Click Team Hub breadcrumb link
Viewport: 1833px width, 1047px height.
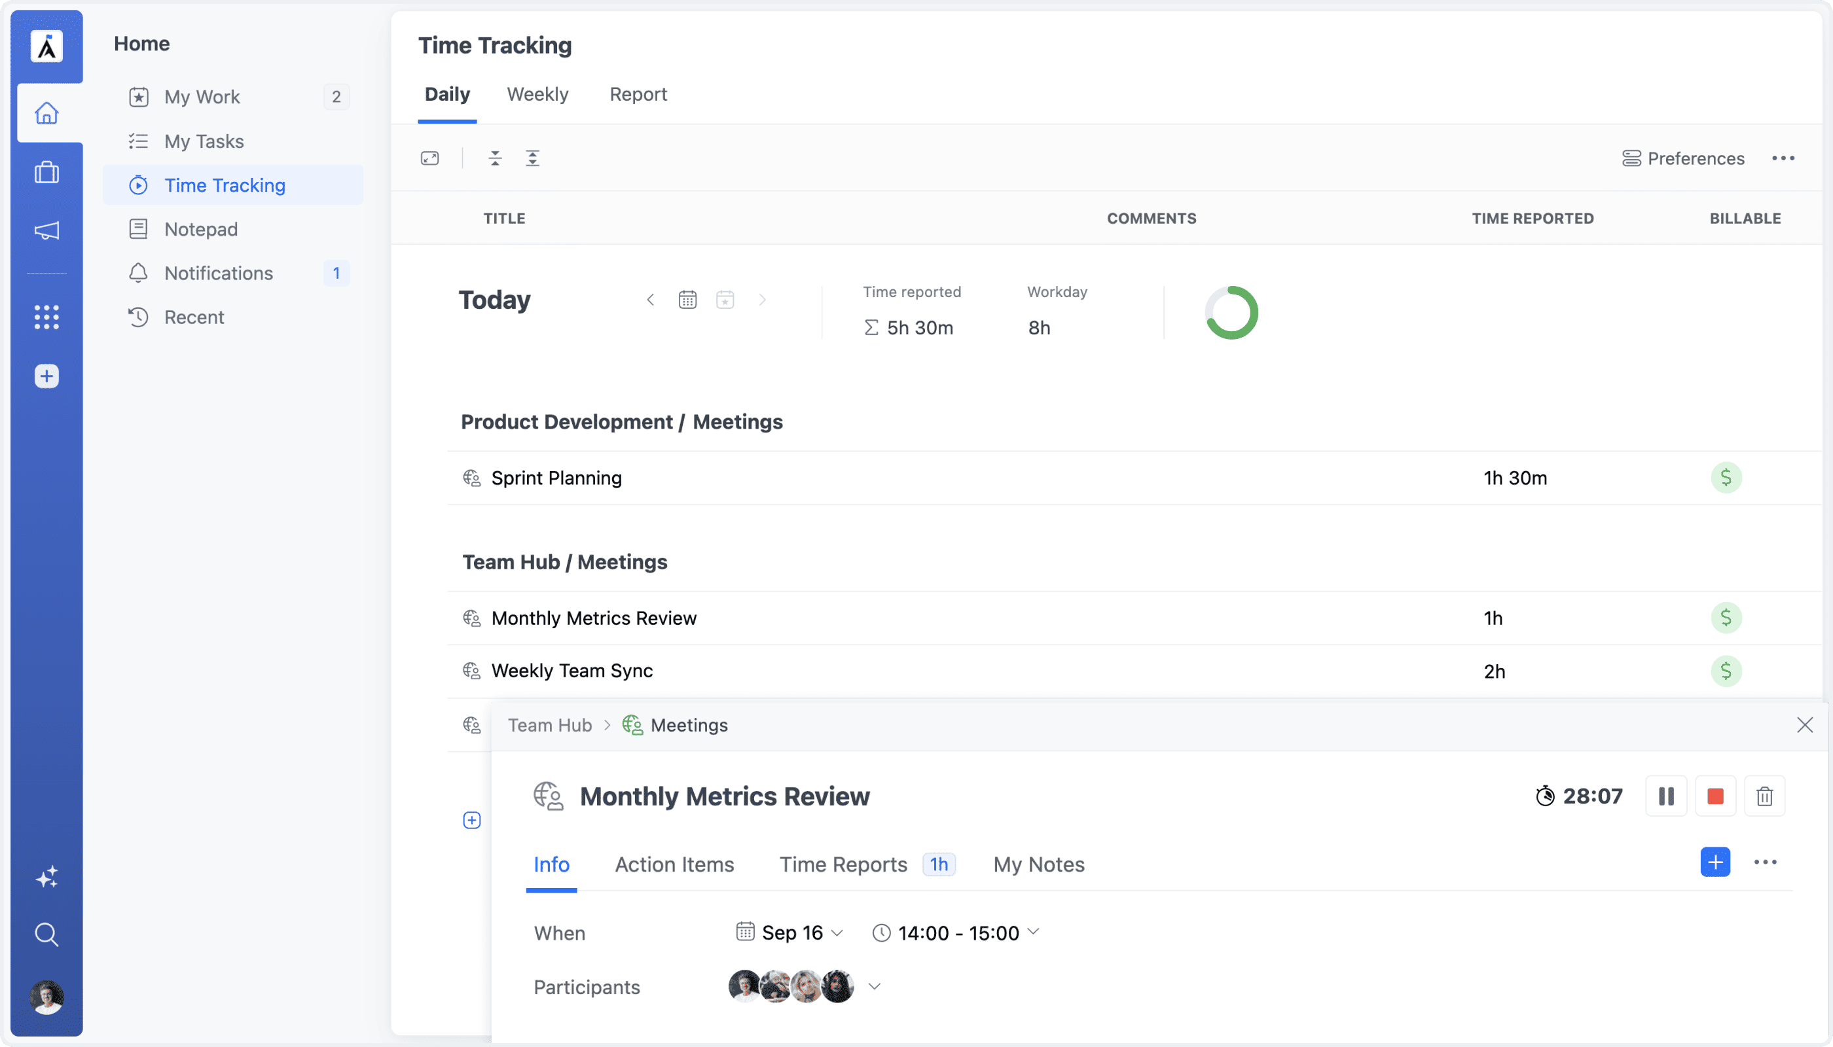pyautogui.click(x=550, y=725)
